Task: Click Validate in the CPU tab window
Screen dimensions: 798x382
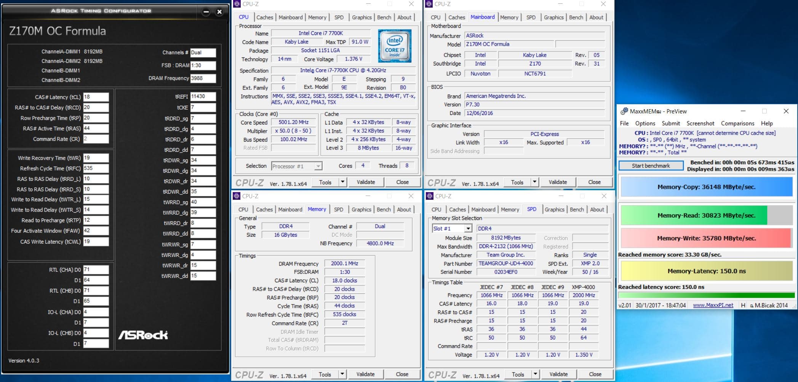Action: pyautogui.click(x=366, y=182)
